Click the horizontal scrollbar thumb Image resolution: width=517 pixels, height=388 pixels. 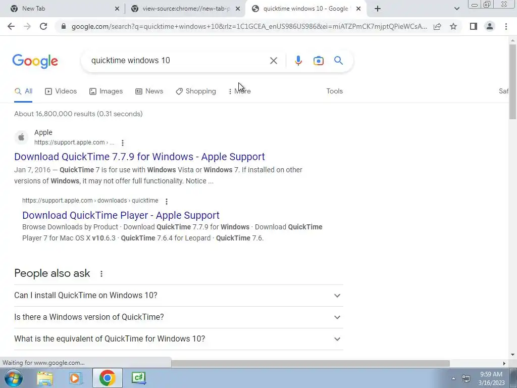tap(311, 363)
